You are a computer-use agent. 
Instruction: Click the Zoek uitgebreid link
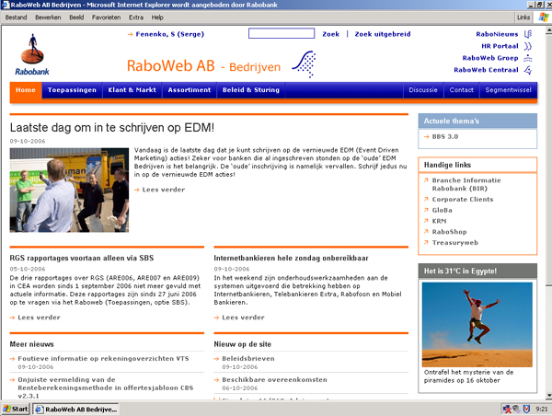(x=382, y=34)
